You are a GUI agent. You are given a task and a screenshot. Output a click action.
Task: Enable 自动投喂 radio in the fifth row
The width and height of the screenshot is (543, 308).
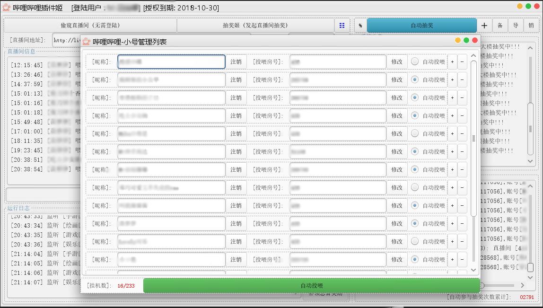coord(414,133)
